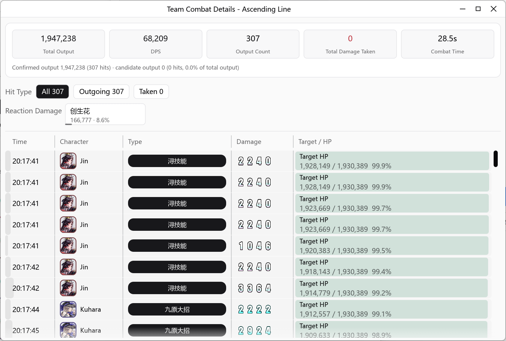Click the damage value 1046

[x=255, y=246]
